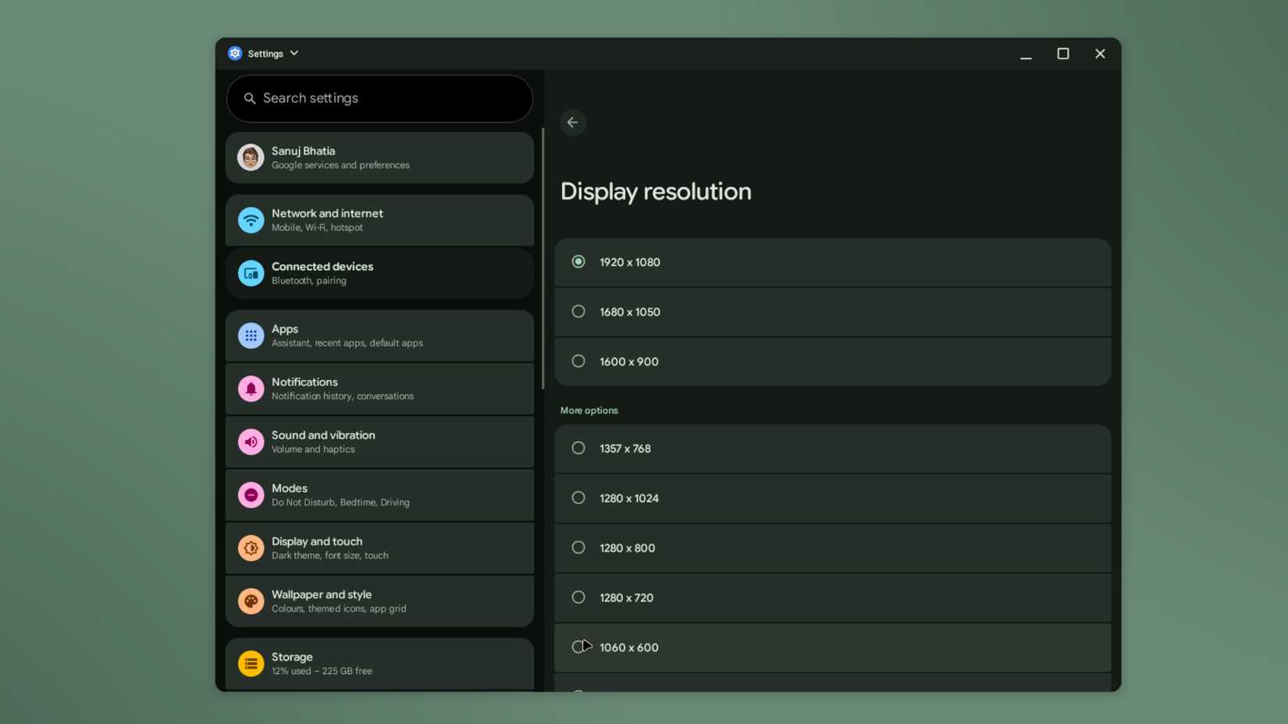Click the Apps grid icon
1288x724 pixels.
pyautogui.click(x=250, y=335)
